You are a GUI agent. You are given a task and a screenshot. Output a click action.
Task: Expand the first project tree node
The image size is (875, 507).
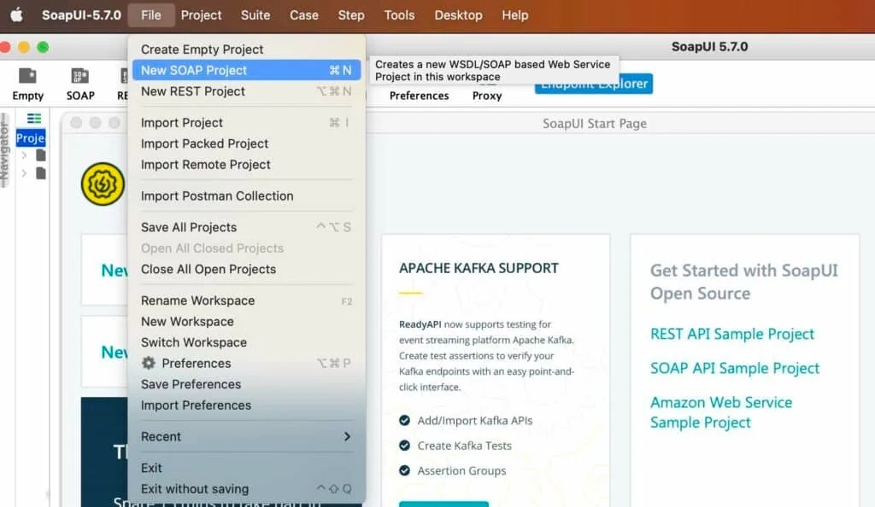[x=24, y=155]
